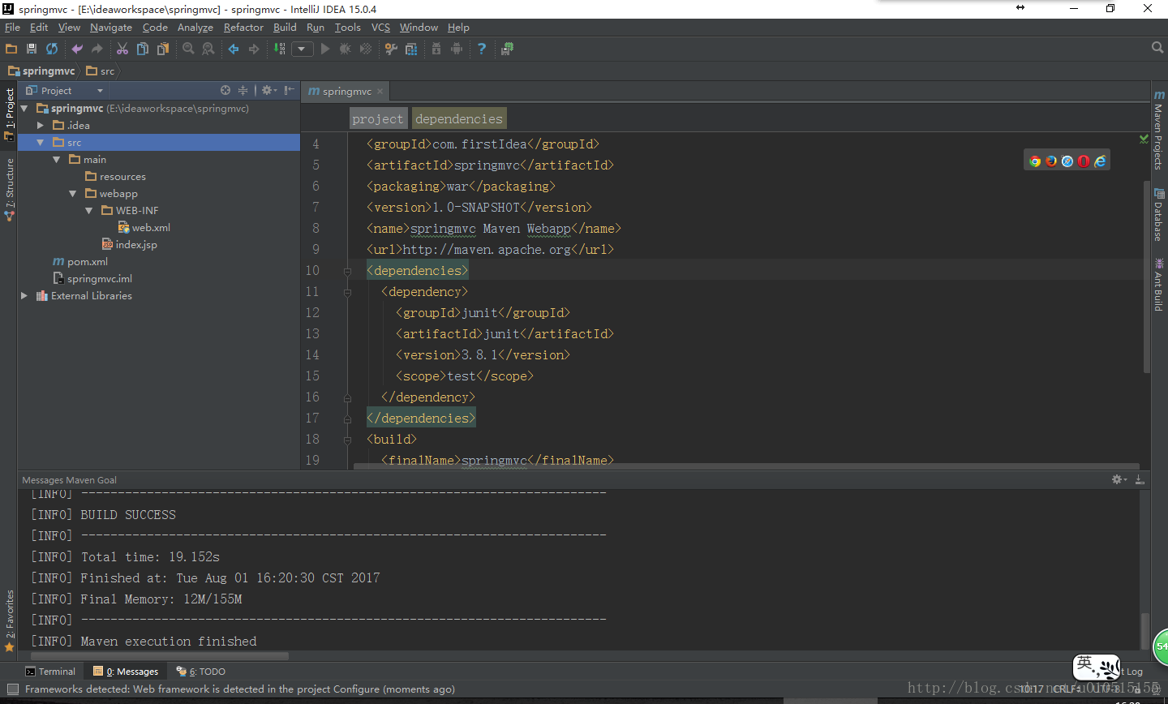Open the TODO tool window

[x=201, y=671]
